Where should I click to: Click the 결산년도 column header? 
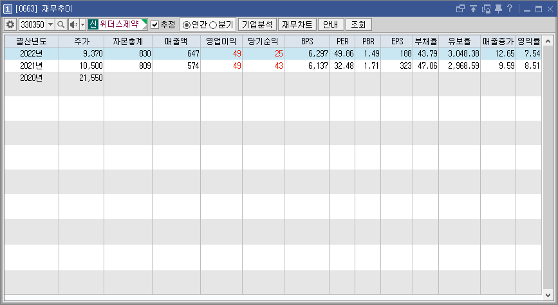click(32, 41)
